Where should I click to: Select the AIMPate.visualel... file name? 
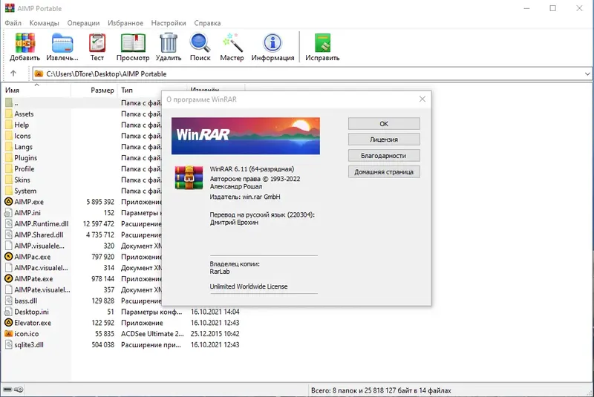(x=42, y=290)
